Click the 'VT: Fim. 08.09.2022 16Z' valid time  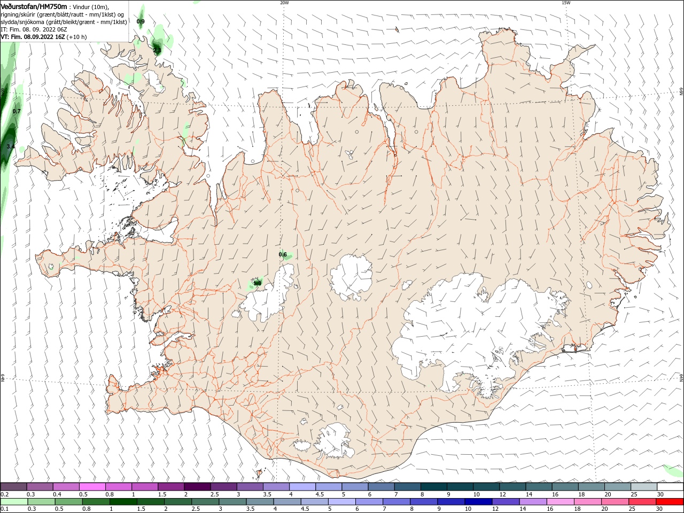tap(33, 37)
